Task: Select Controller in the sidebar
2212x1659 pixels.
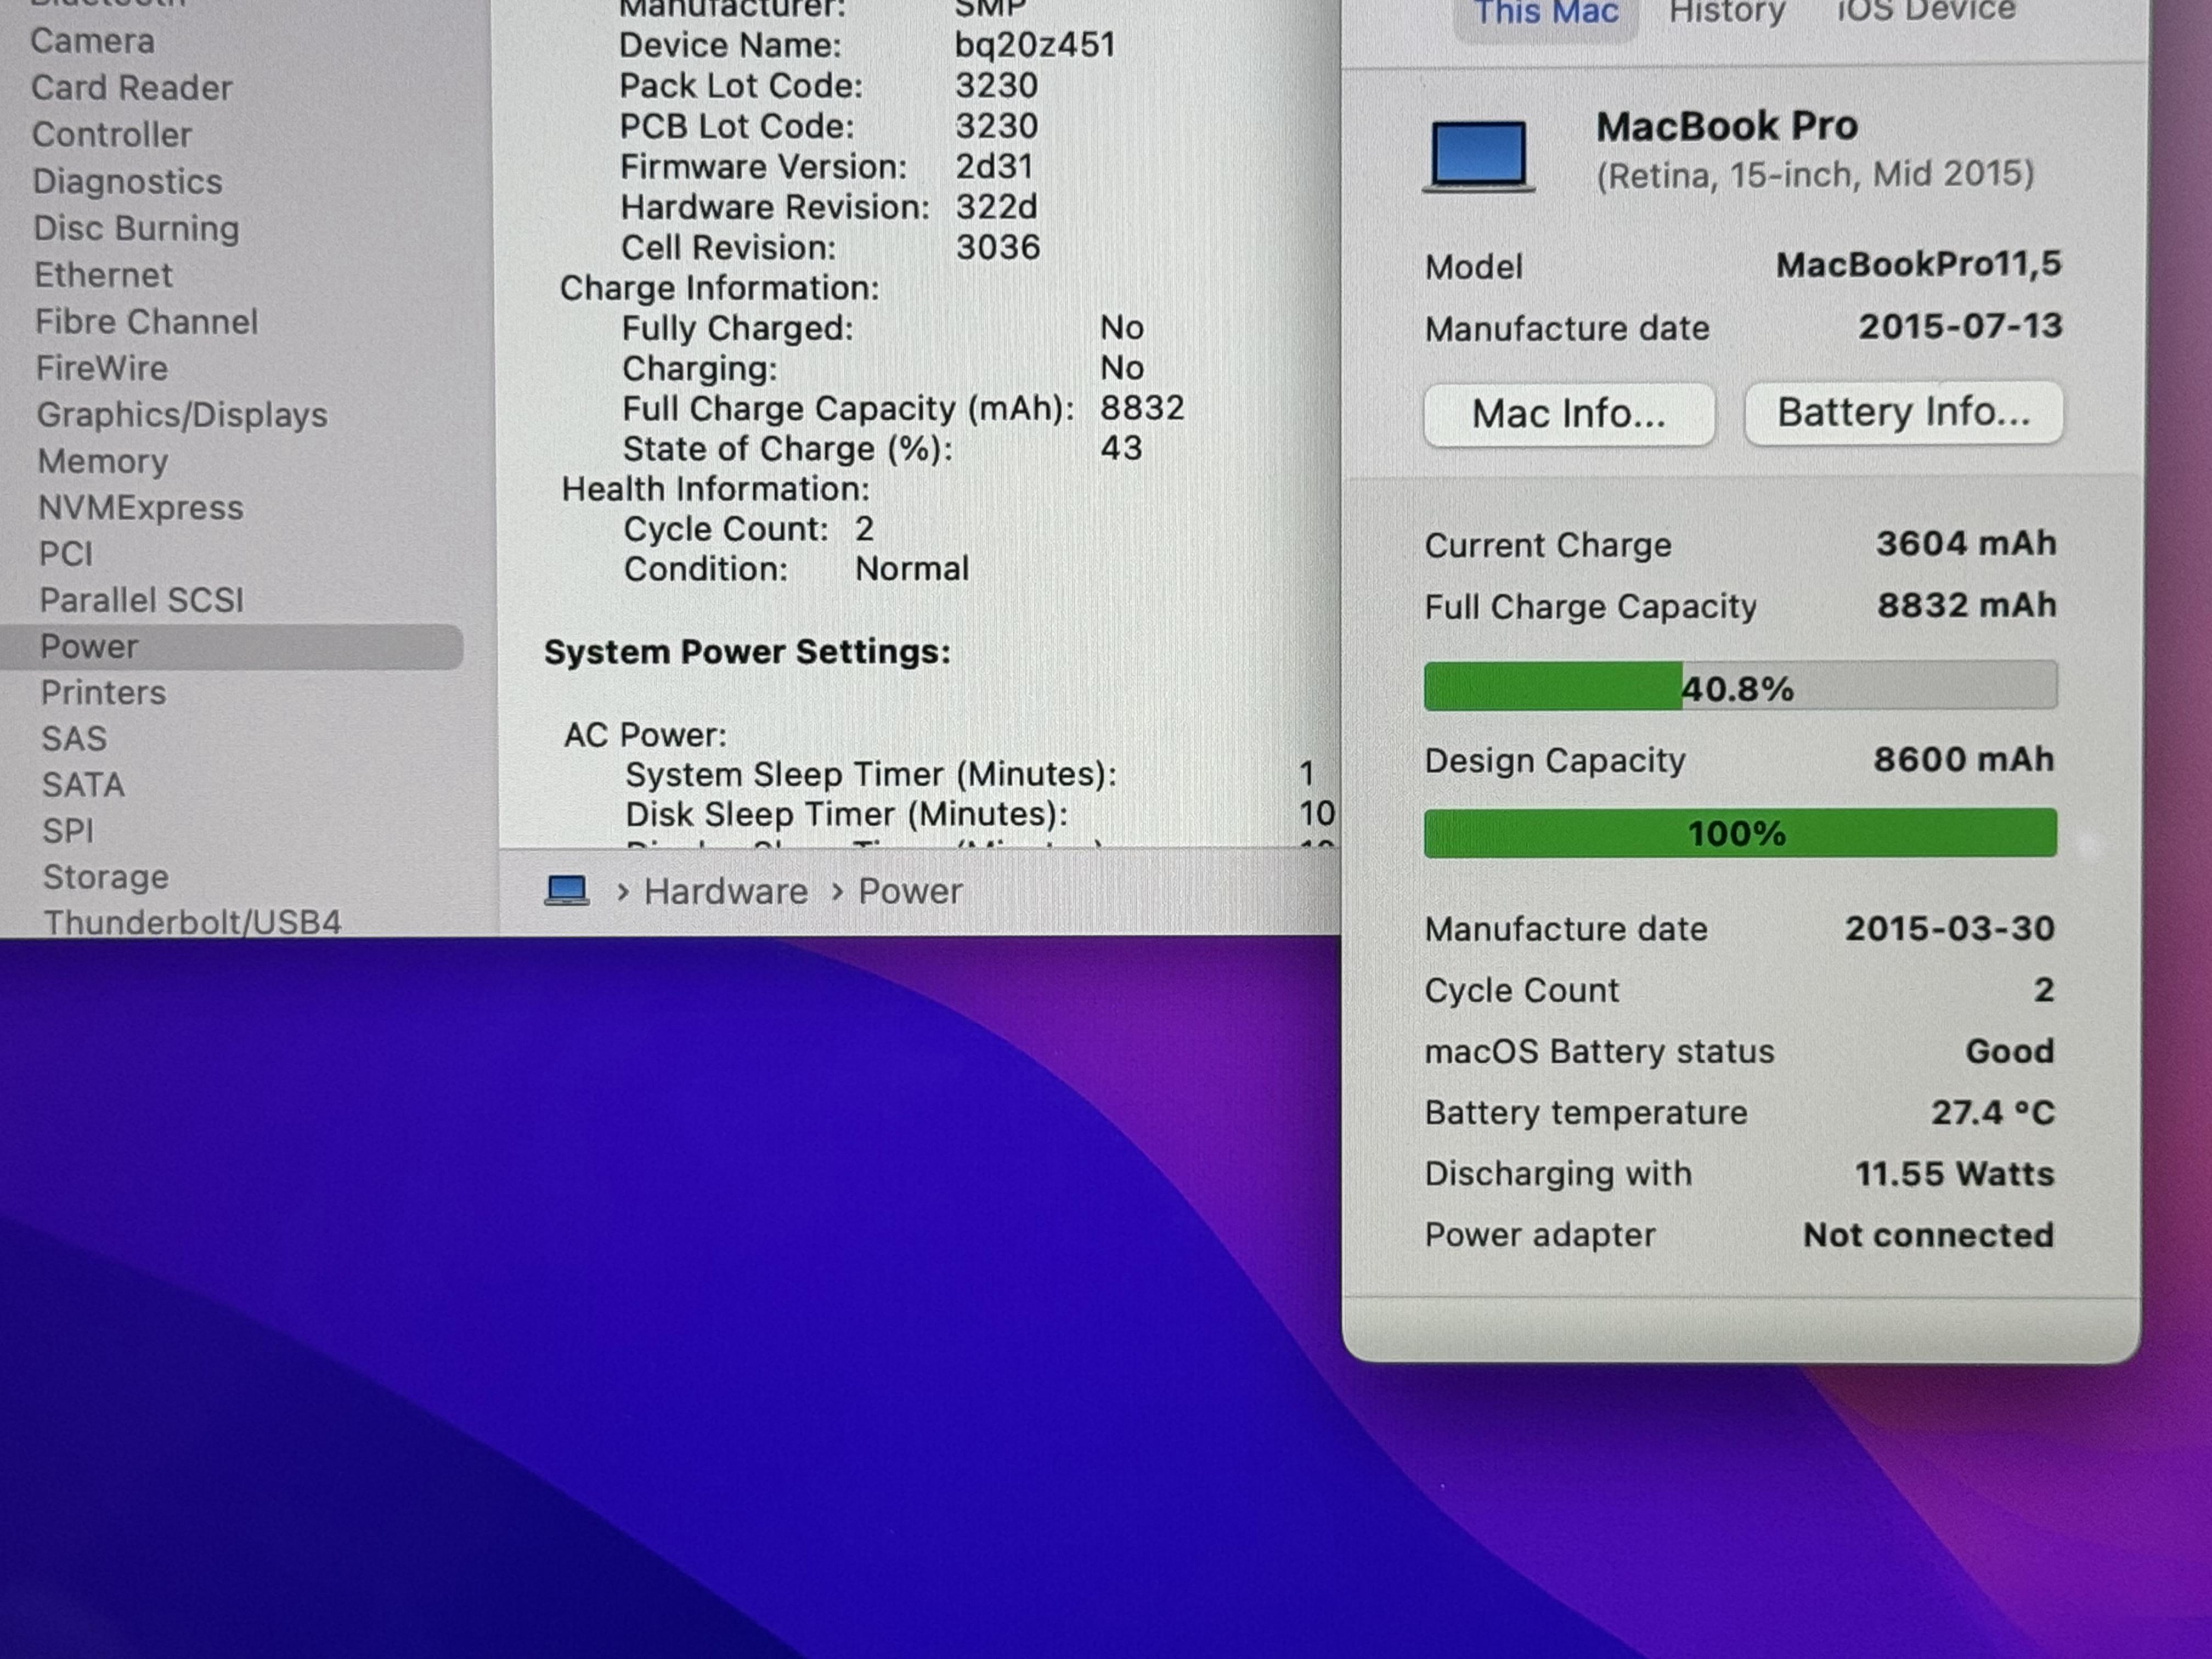Action: [112, 135]
